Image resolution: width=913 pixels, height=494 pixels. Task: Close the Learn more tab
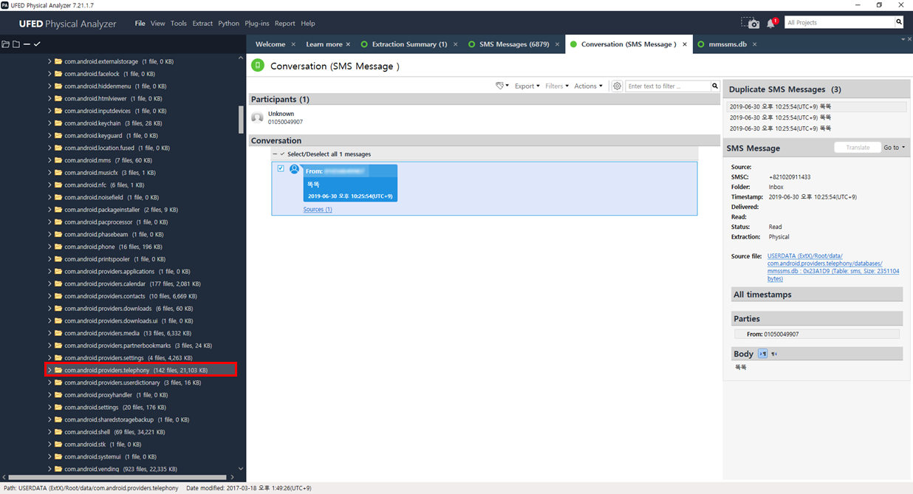(349, 44)
